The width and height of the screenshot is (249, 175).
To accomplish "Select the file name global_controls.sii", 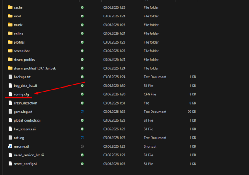I will coord(27,120).
